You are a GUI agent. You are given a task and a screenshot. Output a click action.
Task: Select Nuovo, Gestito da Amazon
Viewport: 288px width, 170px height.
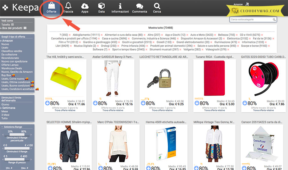[x=17, y=72]
